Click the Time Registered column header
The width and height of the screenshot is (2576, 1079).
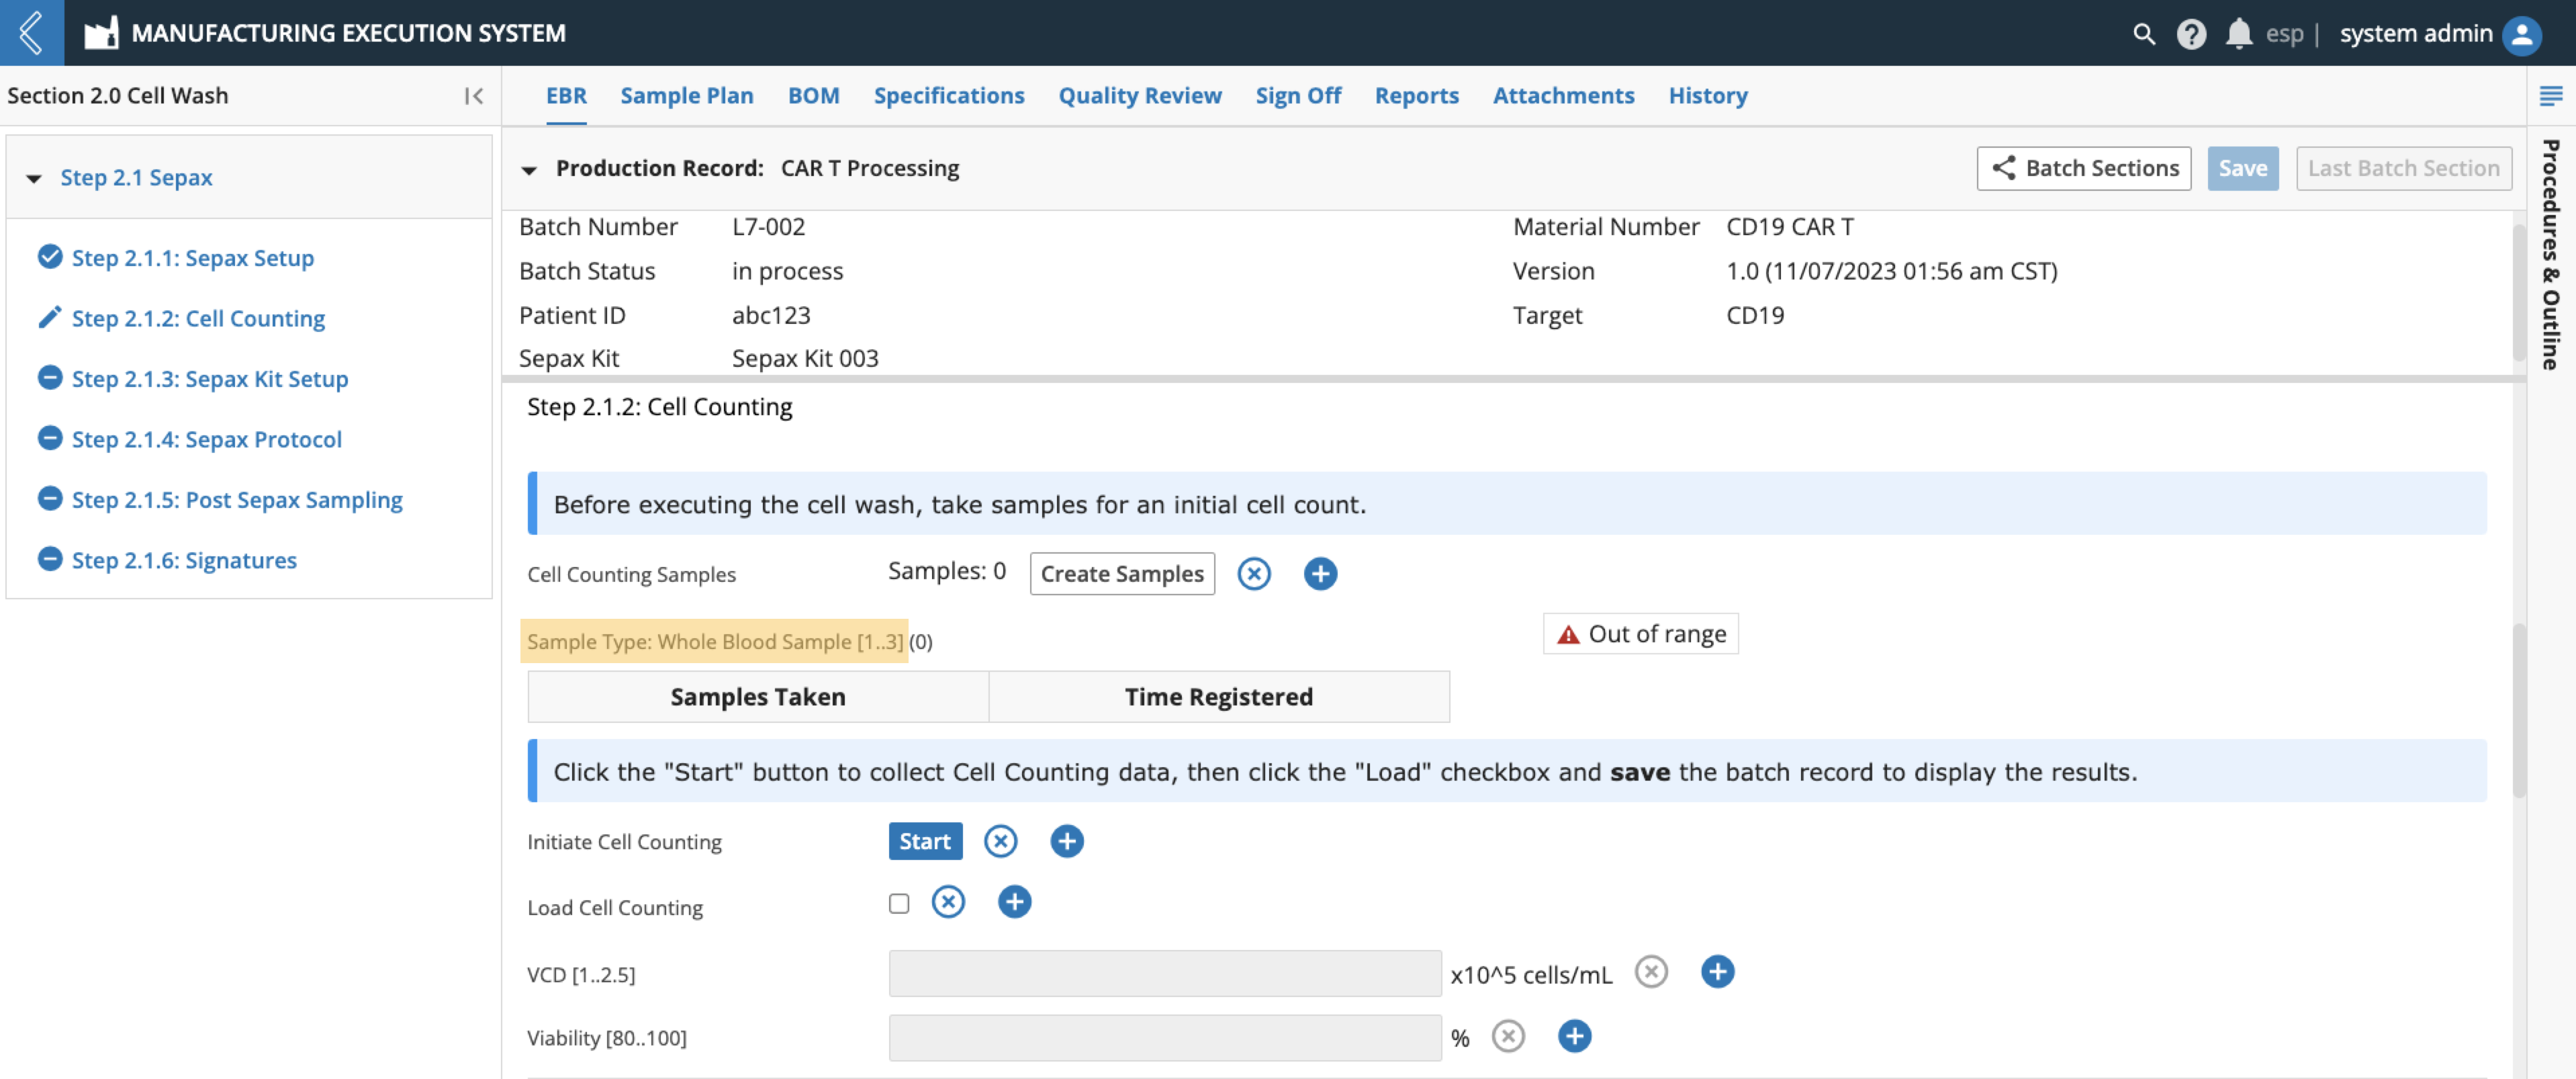(1219, 697)
